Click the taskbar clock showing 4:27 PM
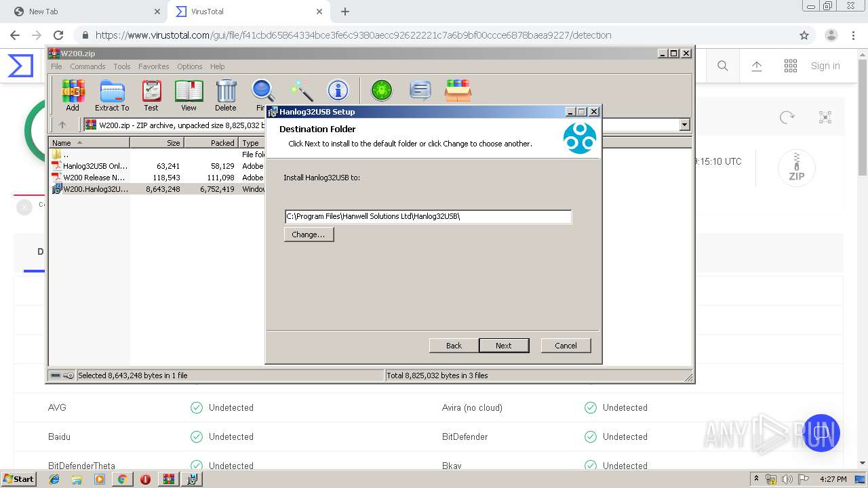868x488 pixels. 833,479
